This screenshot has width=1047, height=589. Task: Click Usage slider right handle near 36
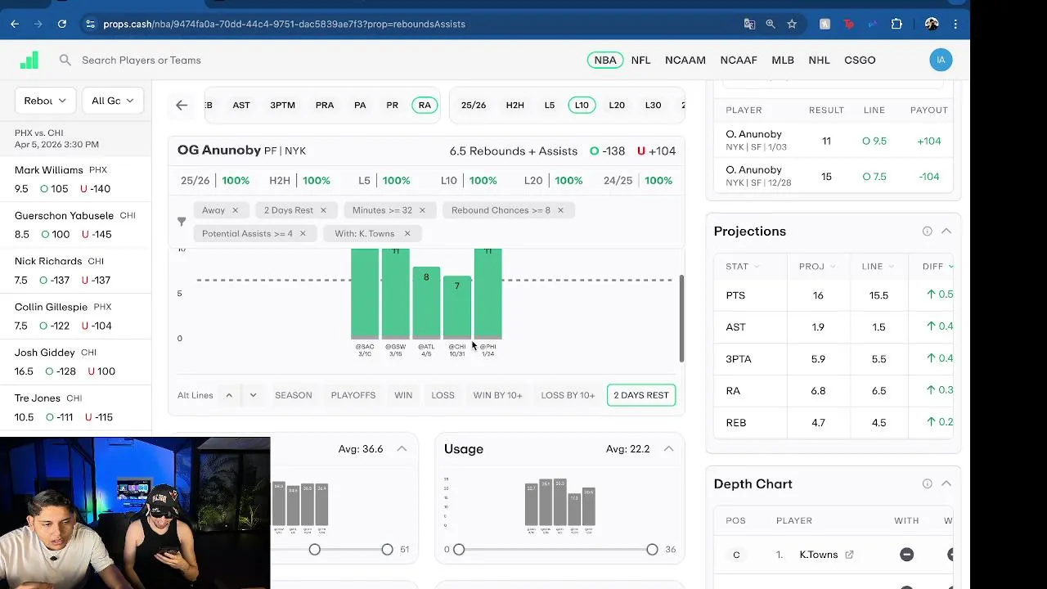point(652,550)
